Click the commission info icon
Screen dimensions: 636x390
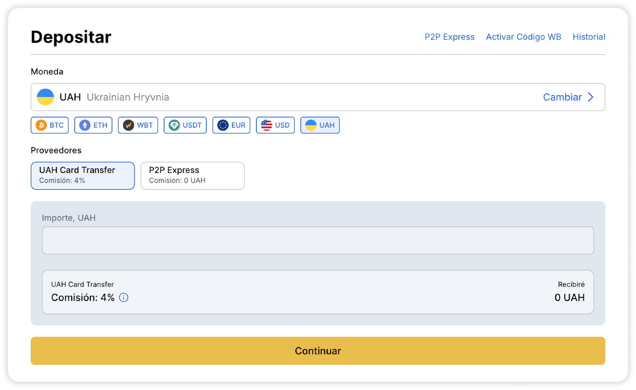tap(124, 298)
